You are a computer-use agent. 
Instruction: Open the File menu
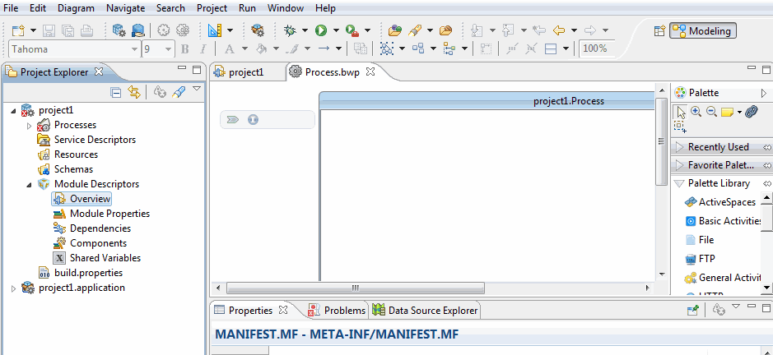[11, 8]
